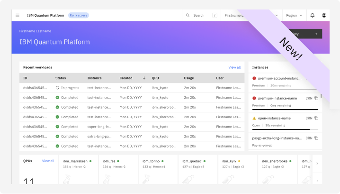Screen dimensions: 340x194
Task: Copy CRN for open-instance-name
Action: click(x=316, y=118)
